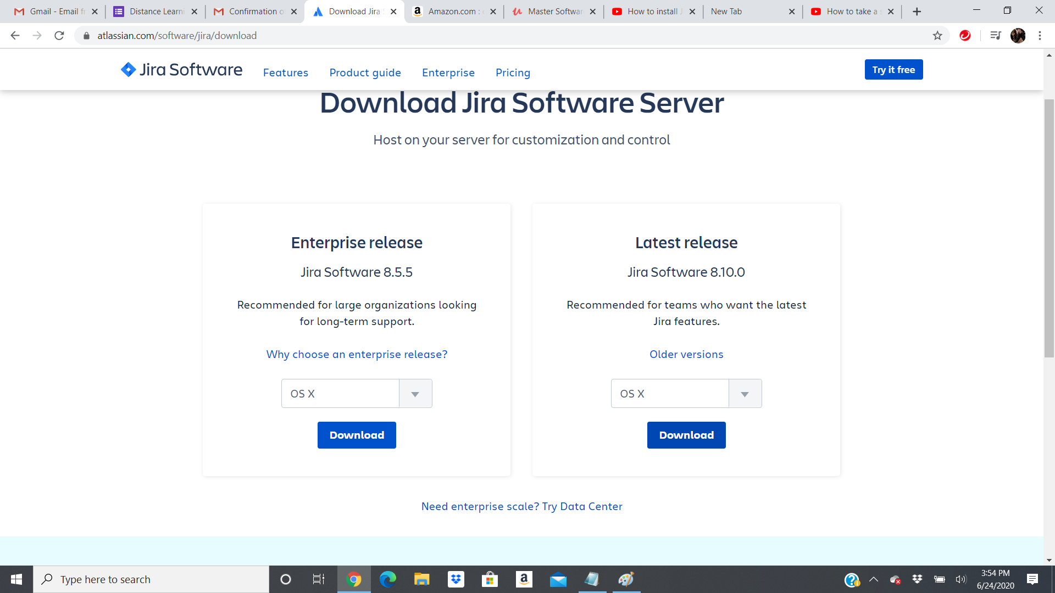Click the Chrome profile avatar

click(1018, 36)
